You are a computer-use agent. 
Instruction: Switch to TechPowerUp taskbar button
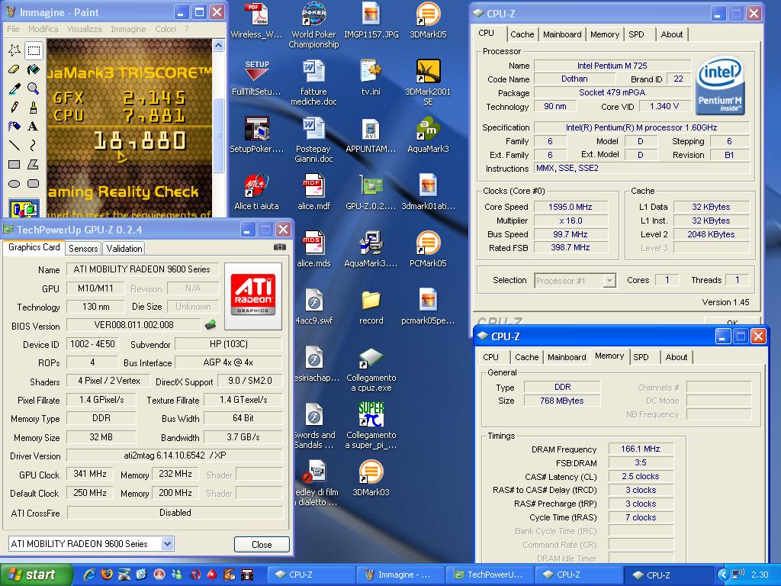490,575
